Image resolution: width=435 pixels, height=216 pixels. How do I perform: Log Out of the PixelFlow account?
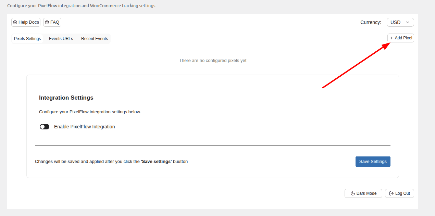400,193
